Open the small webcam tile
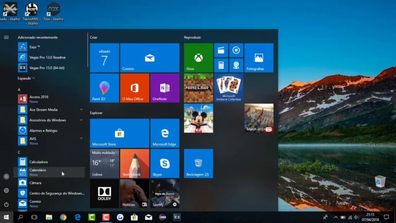Screen dimensions: 396x223 pyautogui.click(x=236, y=65)
